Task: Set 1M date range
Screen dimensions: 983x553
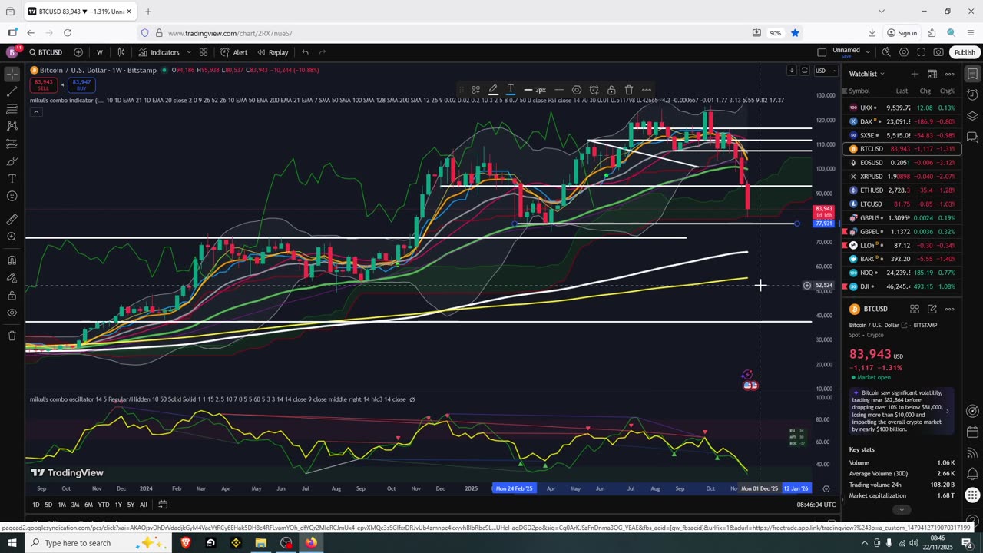Action: 61,505
